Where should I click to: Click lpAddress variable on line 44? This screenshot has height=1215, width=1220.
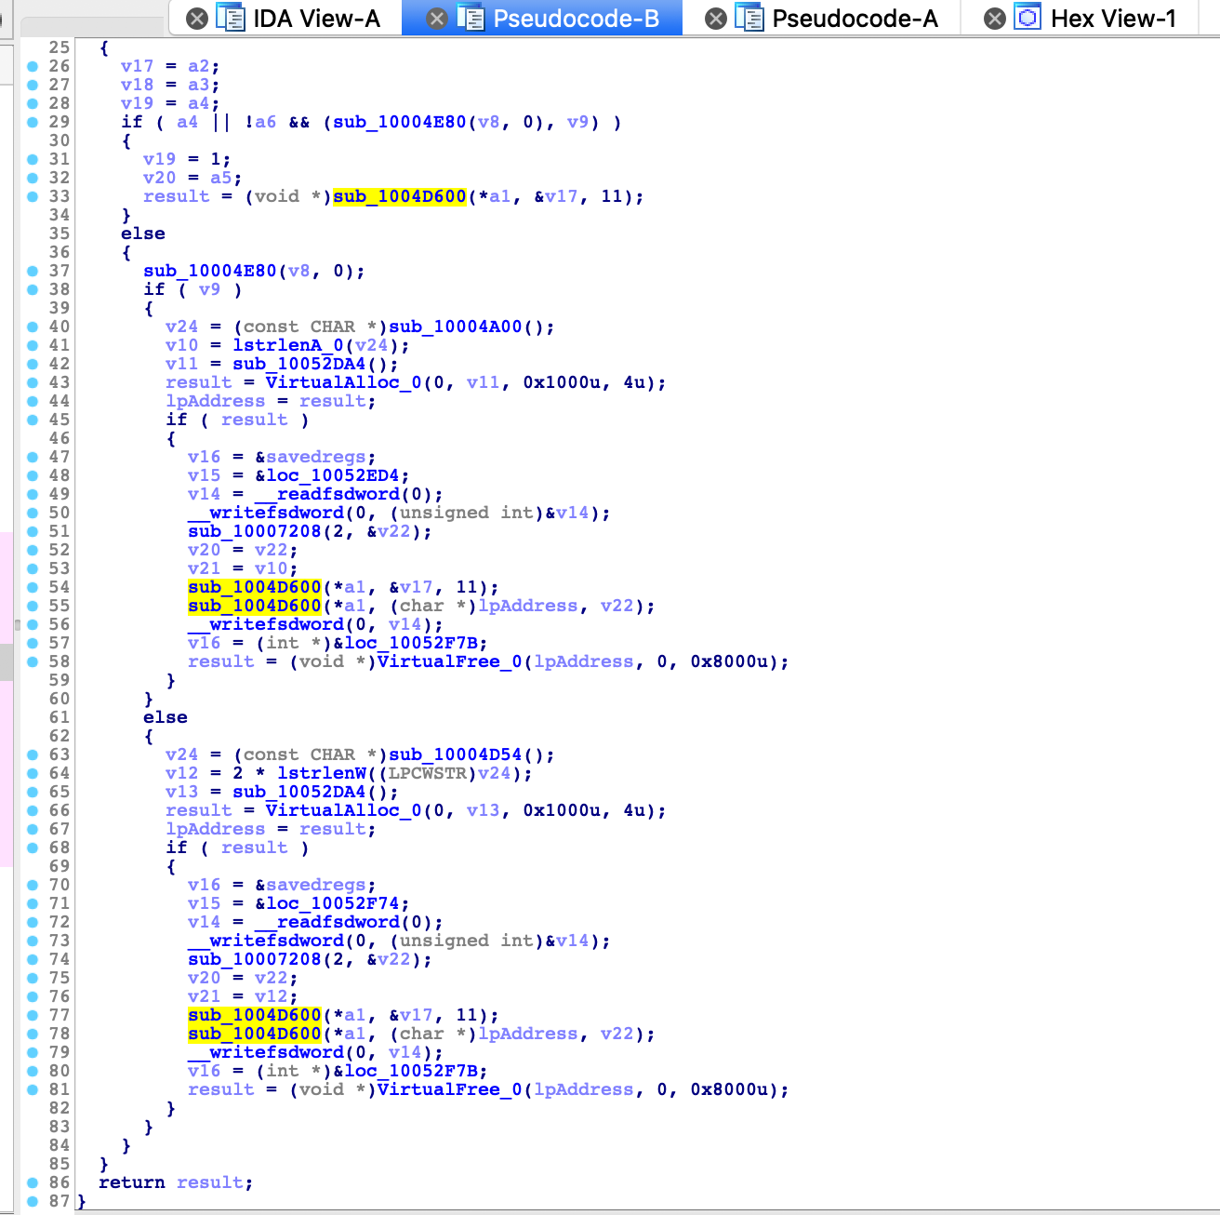click(x=216, y=401)
